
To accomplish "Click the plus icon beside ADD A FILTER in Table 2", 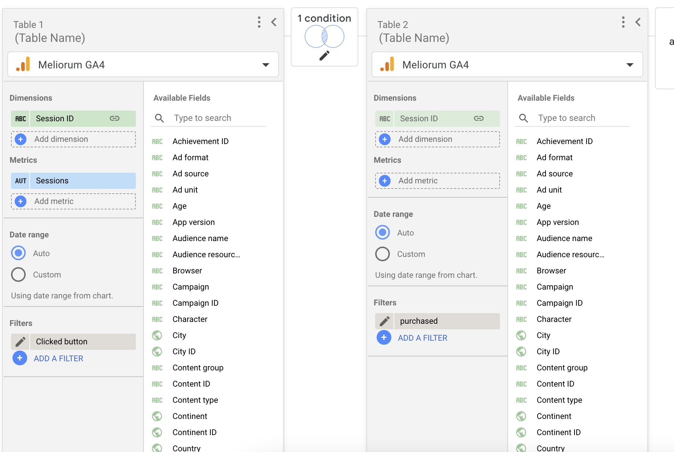I will pyautogui.click(x=384, y=337).
